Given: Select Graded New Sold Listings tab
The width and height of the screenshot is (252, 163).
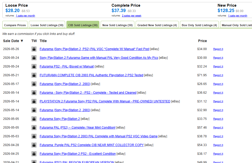Looking at the screenshot, I should click(x=157, y=25).
